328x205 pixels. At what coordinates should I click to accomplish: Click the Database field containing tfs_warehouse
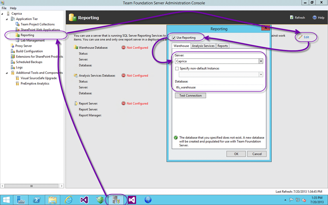[219, 87]
